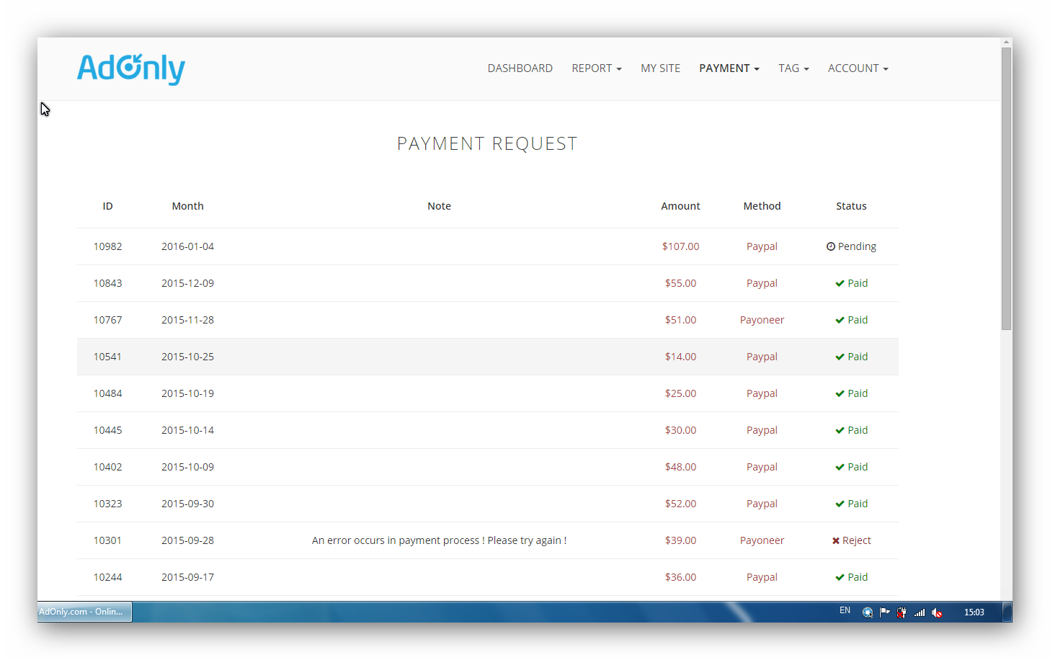Screen dimensions: 1050x660
Task: Click the AdOnly logo
Action: [x=131, y=69]
